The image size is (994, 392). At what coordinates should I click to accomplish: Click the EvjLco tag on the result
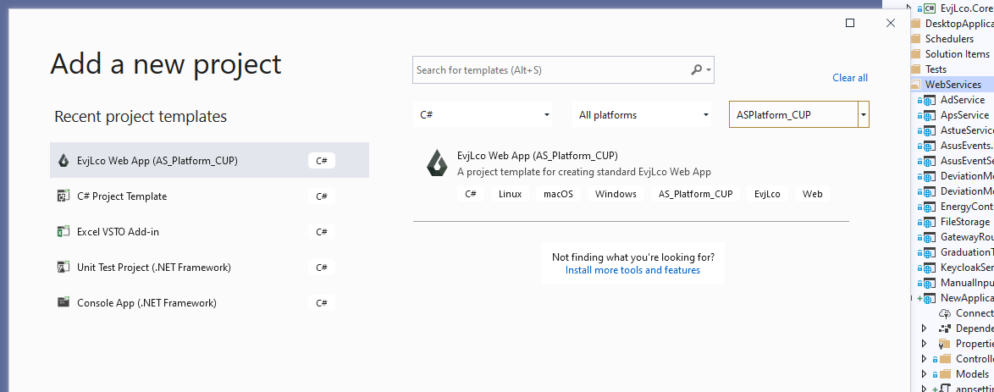[767, 194]
